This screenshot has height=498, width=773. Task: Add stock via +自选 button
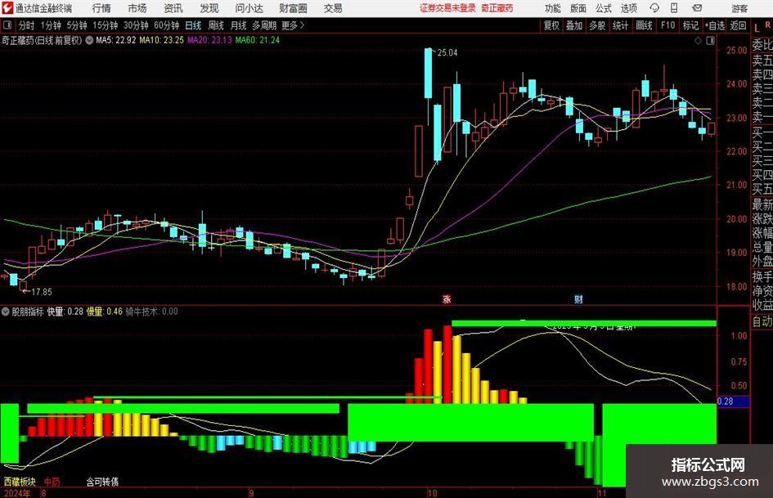pos(715,25)
